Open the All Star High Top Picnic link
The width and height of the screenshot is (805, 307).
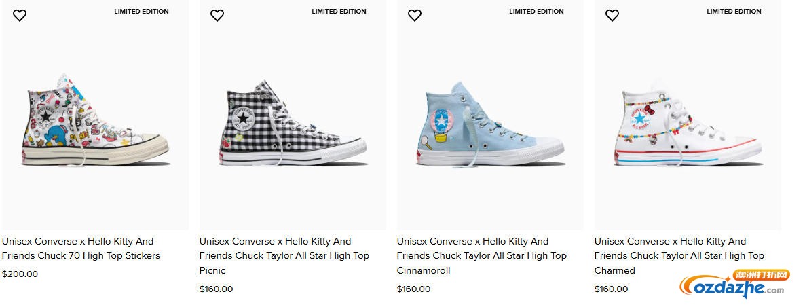(x=284, y=255)
